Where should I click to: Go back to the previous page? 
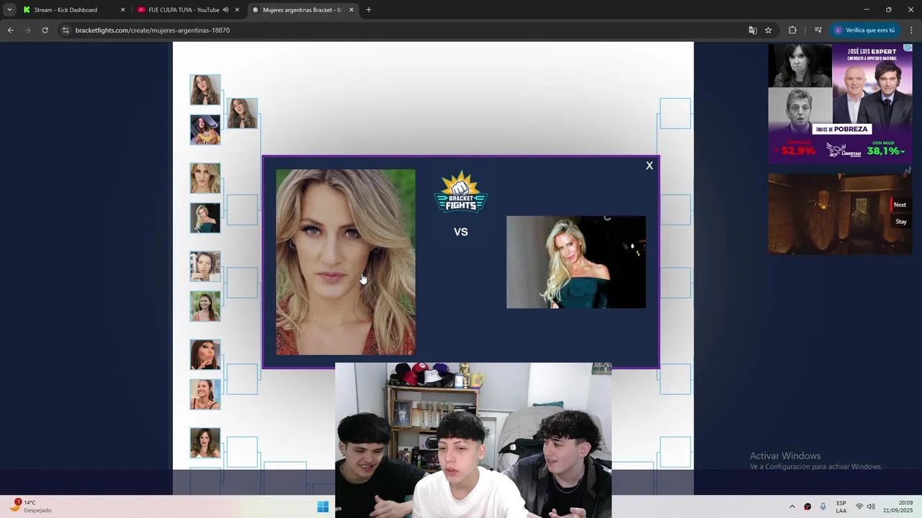pyautogui.click(x=10, y=30)
